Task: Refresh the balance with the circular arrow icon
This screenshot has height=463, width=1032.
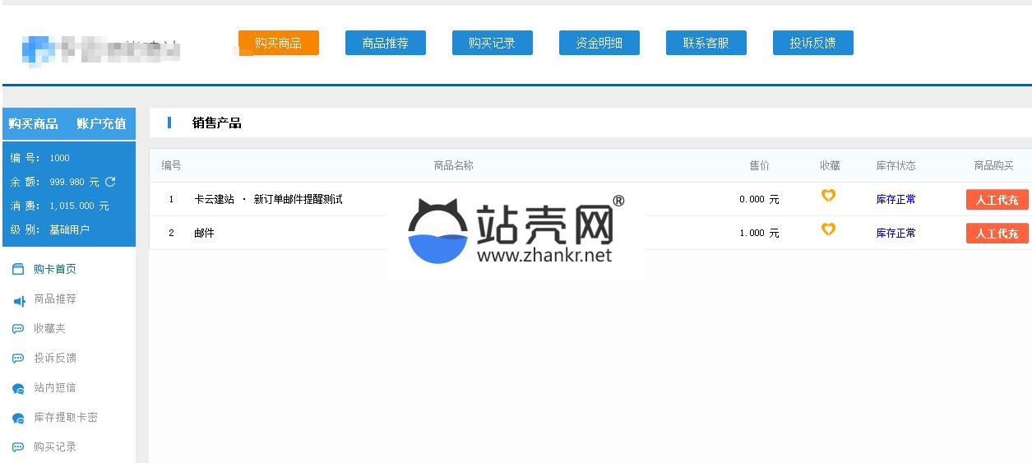Action: 110,182
